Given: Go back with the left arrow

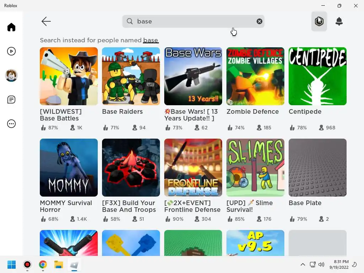Looking at the screenshot, I should (x=46, y=21).
